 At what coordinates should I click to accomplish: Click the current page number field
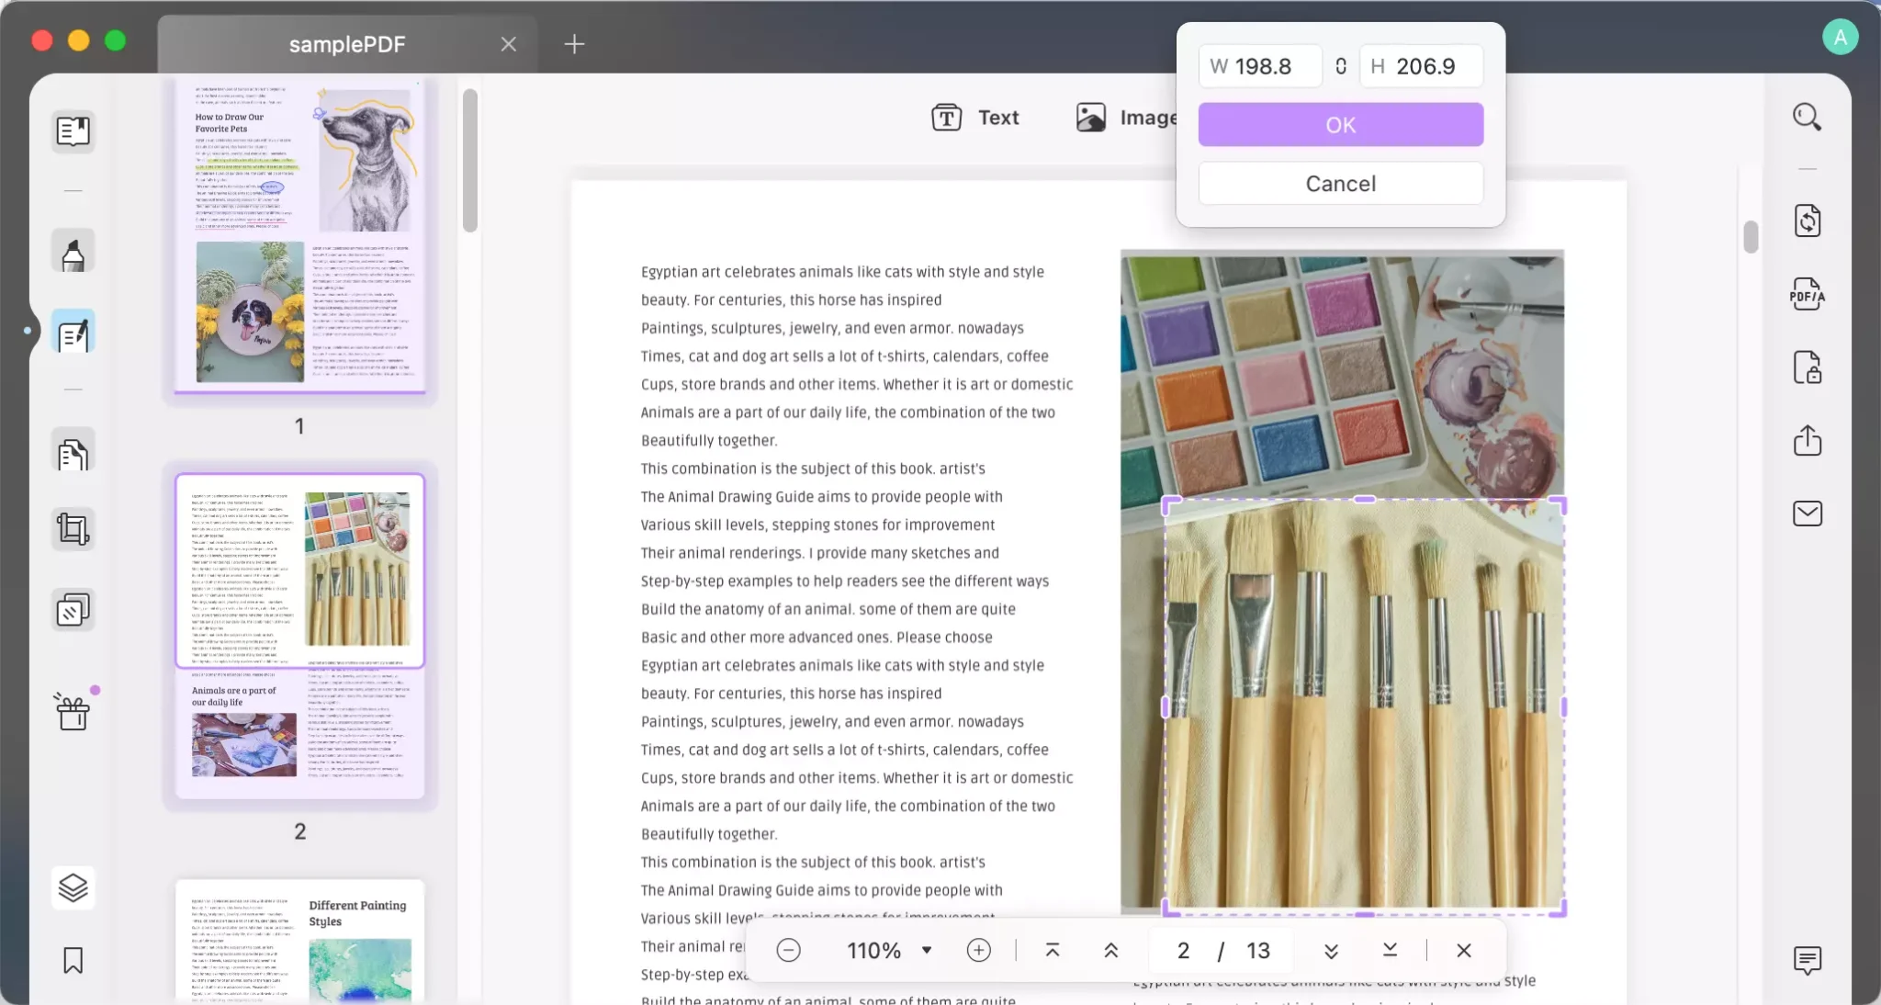point(1183,950)
